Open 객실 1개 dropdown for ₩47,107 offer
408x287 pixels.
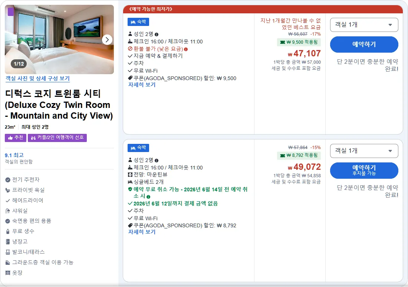pos(364,25)
